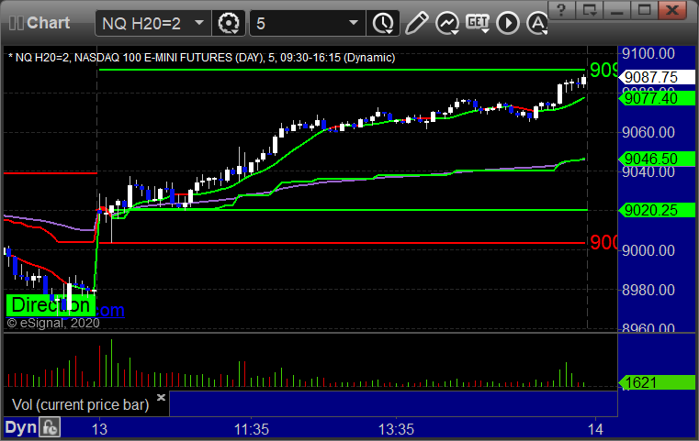Click the 8980.00 price axis label
This screenshot has width=699, height=441.
(648, 290)
